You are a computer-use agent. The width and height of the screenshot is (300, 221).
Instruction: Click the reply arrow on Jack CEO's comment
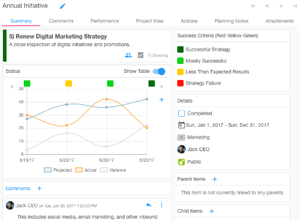(149, 205)
